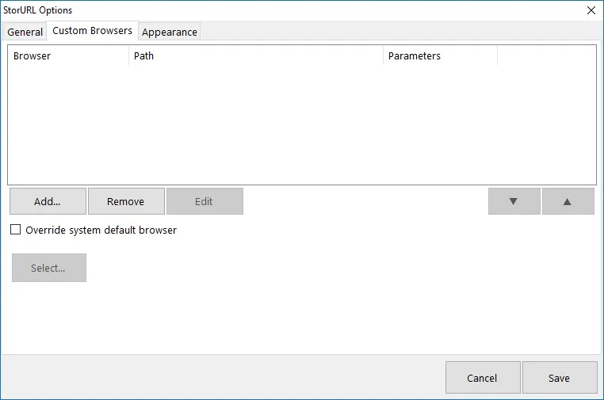Cancel the options dialog
Viewport: 604px width, 400px height.
(x=483, y=378)
